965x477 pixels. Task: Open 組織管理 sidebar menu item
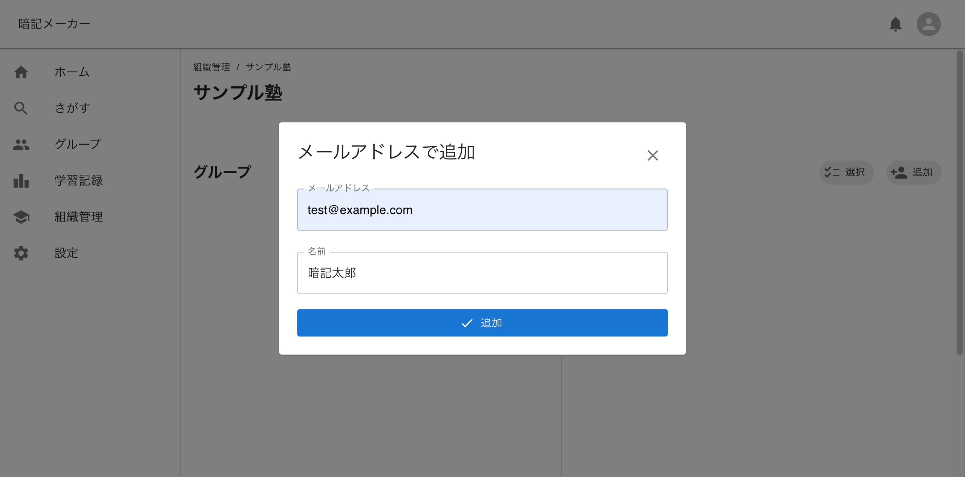click(x=90, y=217)
